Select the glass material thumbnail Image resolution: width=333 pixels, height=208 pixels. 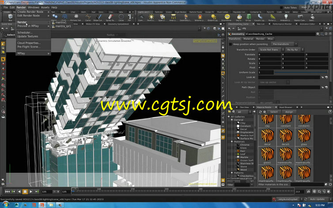pyautogui.click(x=304, y=137)
